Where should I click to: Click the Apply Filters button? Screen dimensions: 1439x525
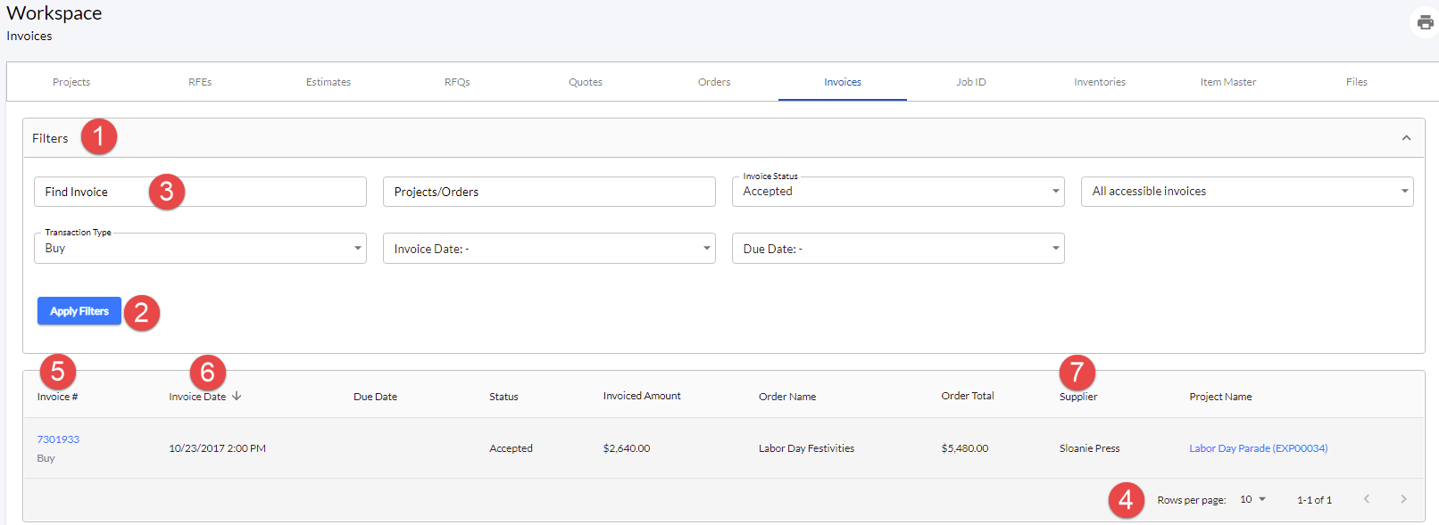tap(79, 311)
